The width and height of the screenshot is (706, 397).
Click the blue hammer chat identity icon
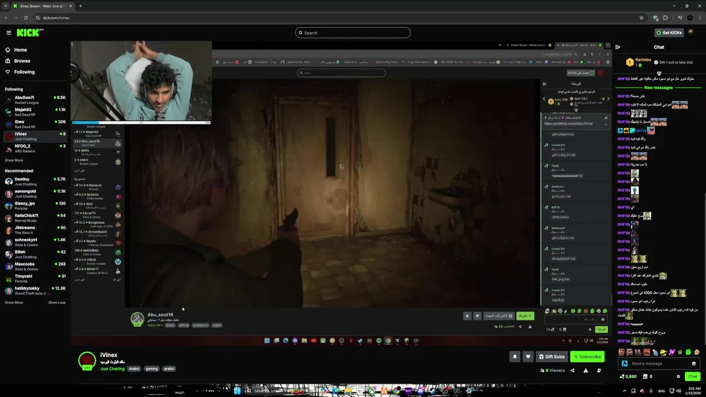click(x=624, y=363)
